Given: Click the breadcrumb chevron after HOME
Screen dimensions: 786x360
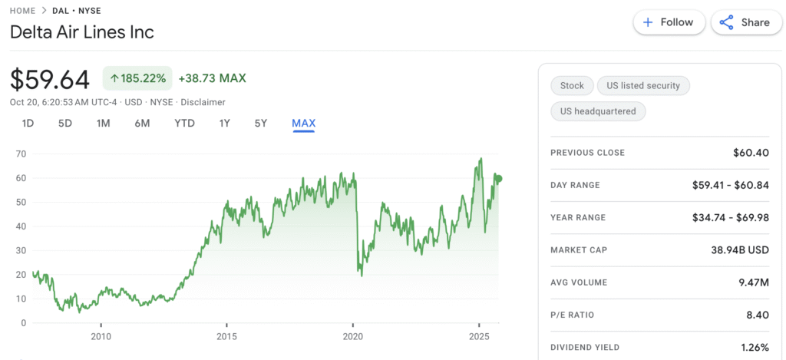Looking at the screenshot, I should click(x=44, y=10).
